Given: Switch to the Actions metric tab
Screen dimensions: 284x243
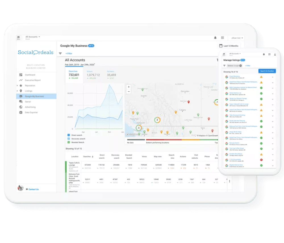Looking at the screenshot, I should (111, 75).
